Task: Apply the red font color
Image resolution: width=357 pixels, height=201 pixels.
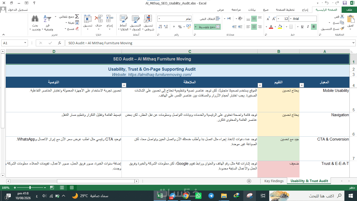Action: 271,27
